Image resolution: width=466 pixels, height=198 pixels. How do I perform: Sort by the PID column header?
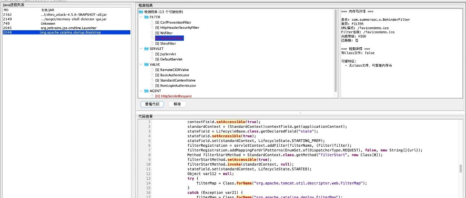[x=21, y=10]
